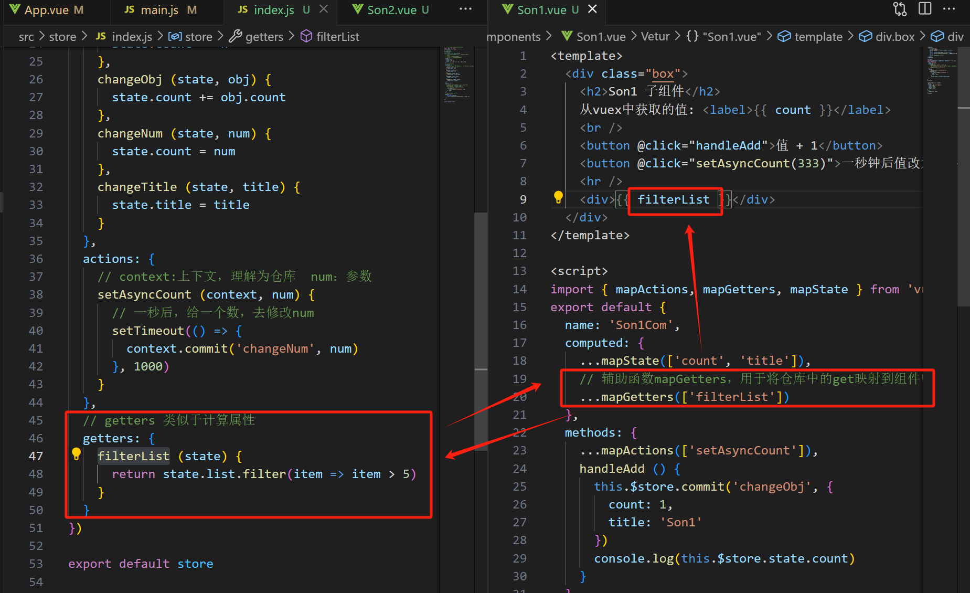
Task: Switch to the main.js tab
Action: click(x=160, y=10)
